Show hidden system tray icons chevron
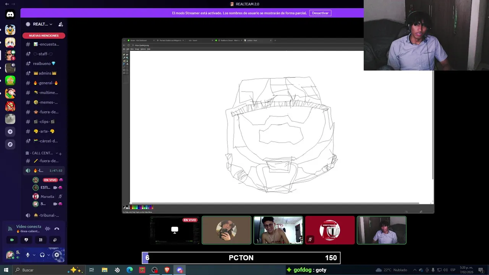This screenshot has height=275, width=489. [x=415, y=270]
